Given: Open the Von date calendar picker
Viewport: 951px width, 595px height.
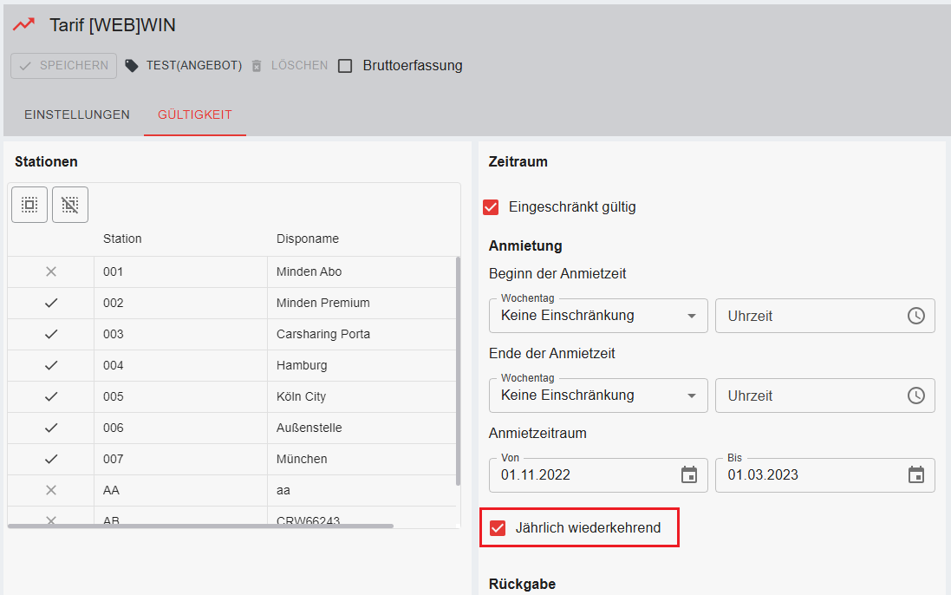Looking at the screenshot, I should tap(689, 474).
